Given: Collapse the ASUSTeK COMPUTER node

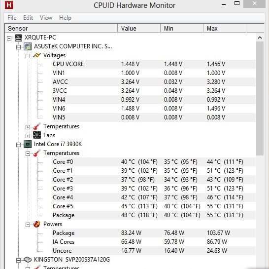Looking at the screenshot, I should pyautogui.click(x=18, y=47).
